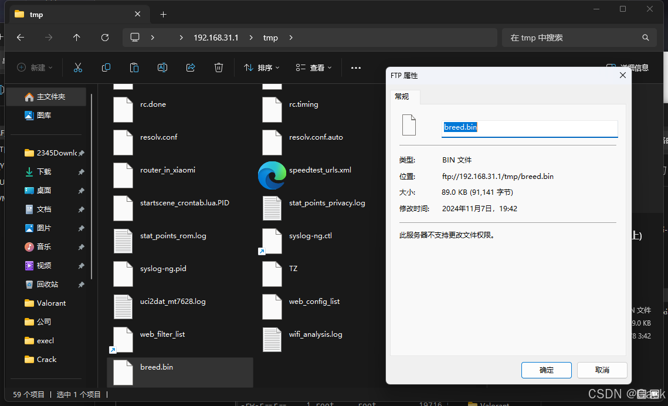The image size is (668, 406).
Task: Open the Downloads quick access folder
Action: (x=54, y=172)
